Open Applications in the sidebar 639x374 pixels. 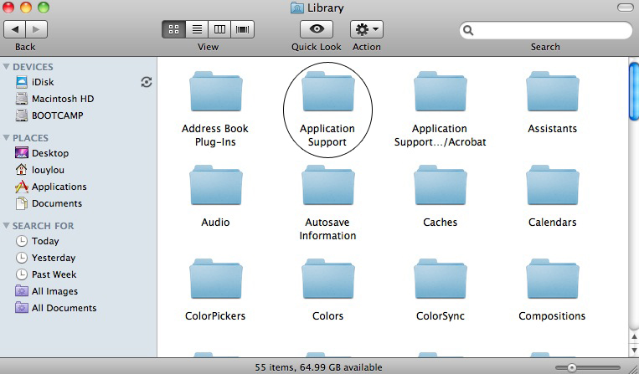59,187
